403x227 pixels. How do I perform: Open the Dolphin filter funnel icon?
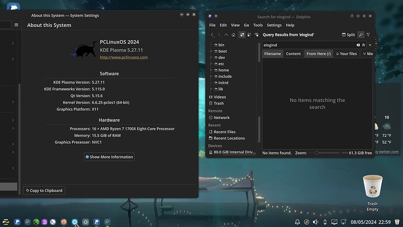[x=369, y=35]
